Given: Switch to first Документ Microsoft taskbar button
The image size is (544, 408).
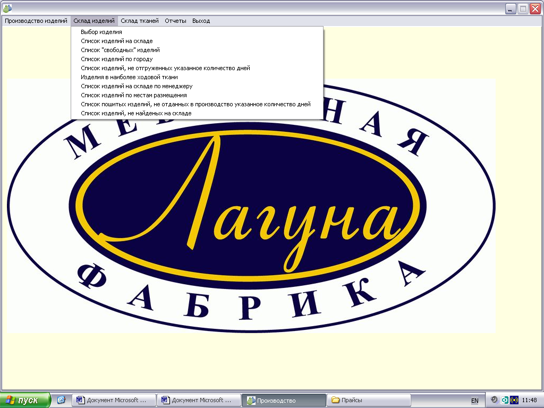Looking at the screenshot, I should (x=114, y=400).
